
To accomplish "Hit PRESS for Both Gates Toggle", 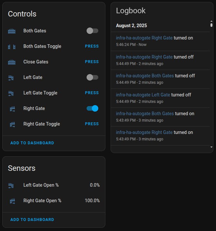I will point(92,46).
